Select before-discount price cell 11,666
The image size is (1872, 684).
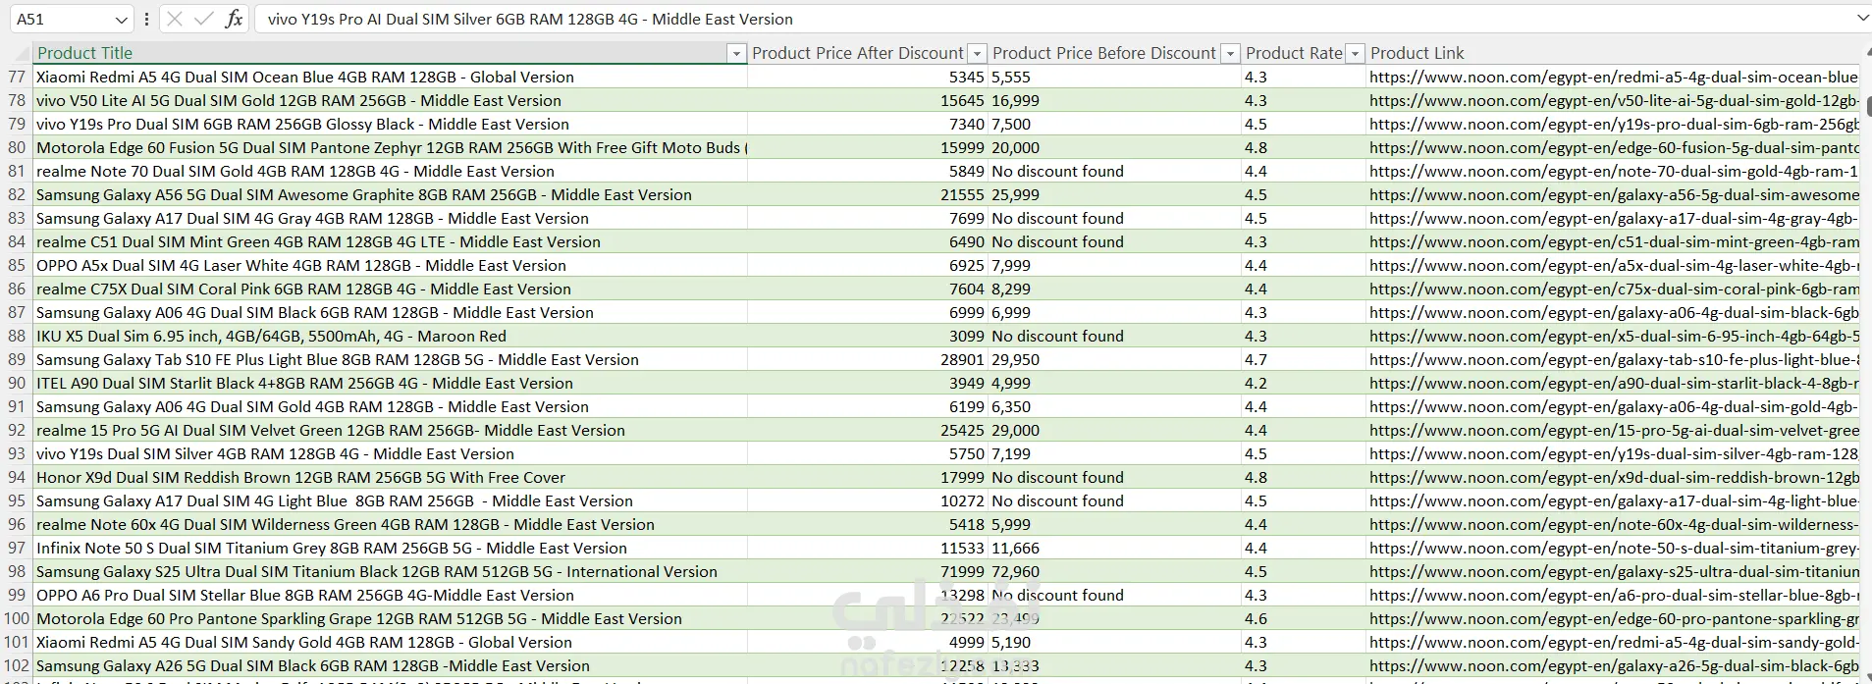click(1114, 548)
